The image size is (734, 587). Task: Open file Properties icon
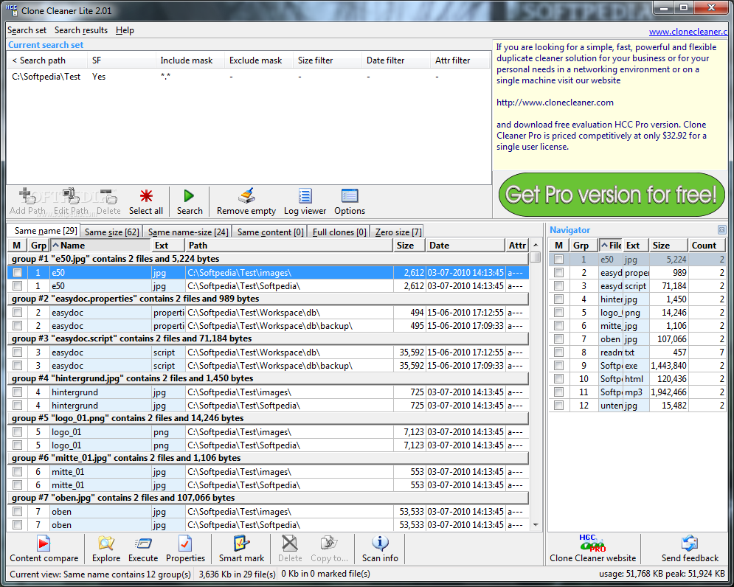pos(185,543)
